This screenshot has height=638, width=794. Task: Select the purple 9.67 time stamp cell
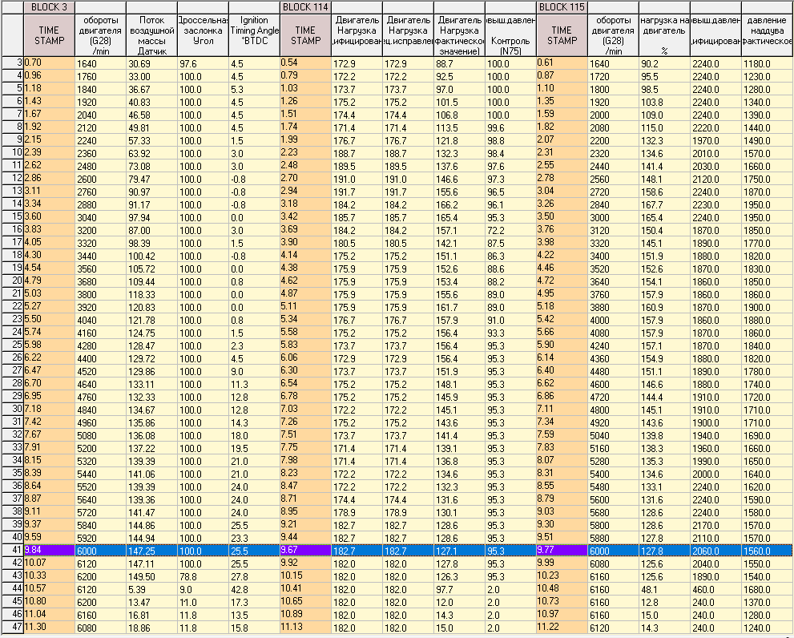pos(305,551)
